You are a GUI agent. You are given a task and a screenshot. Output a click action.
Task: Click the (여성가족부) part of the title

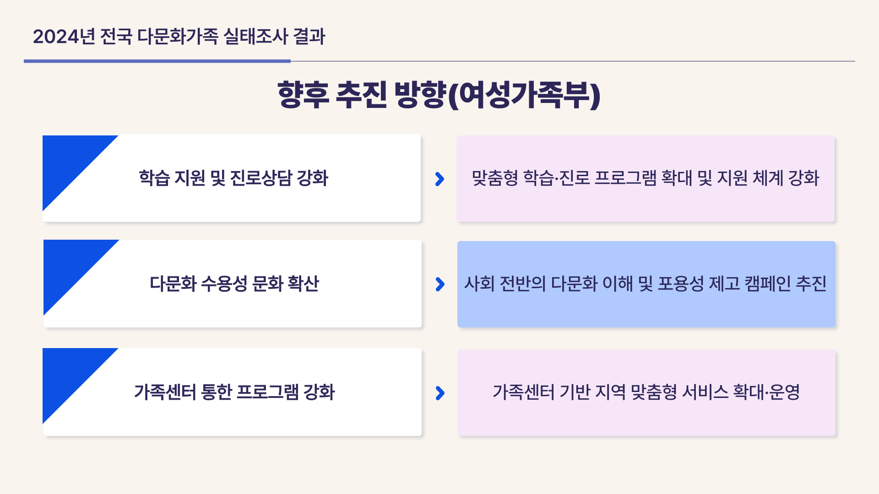coord(524,95)
